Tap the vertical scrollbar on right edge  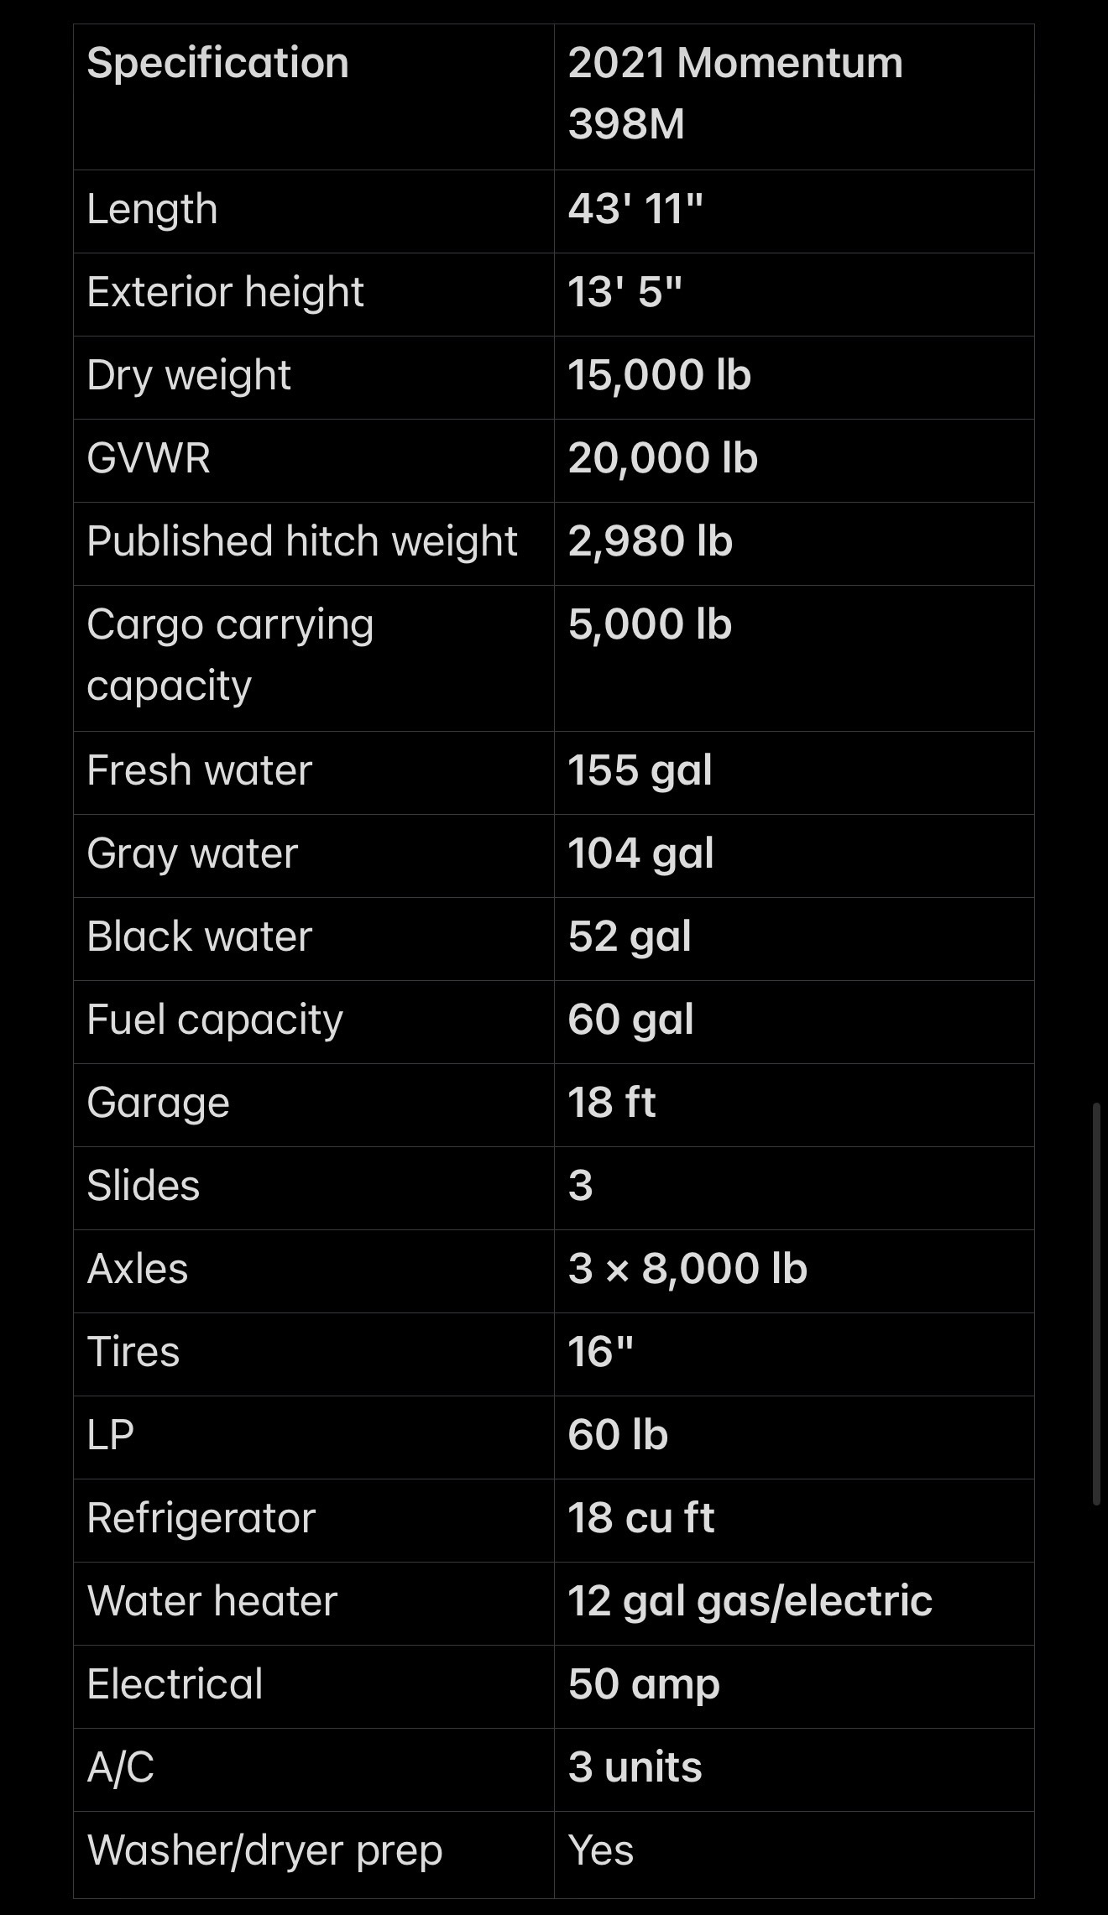tap(1096, 1305)
